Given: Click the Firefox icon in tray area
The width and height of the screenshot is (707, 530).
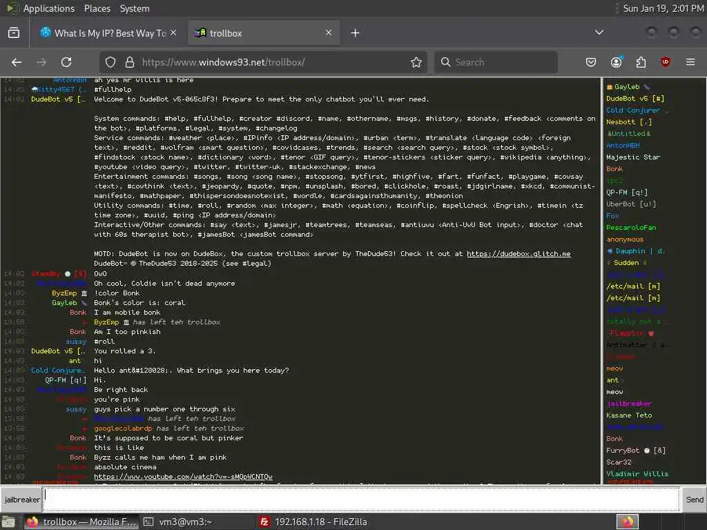Looking at the screenshot, I should click(x=628, y=522).
